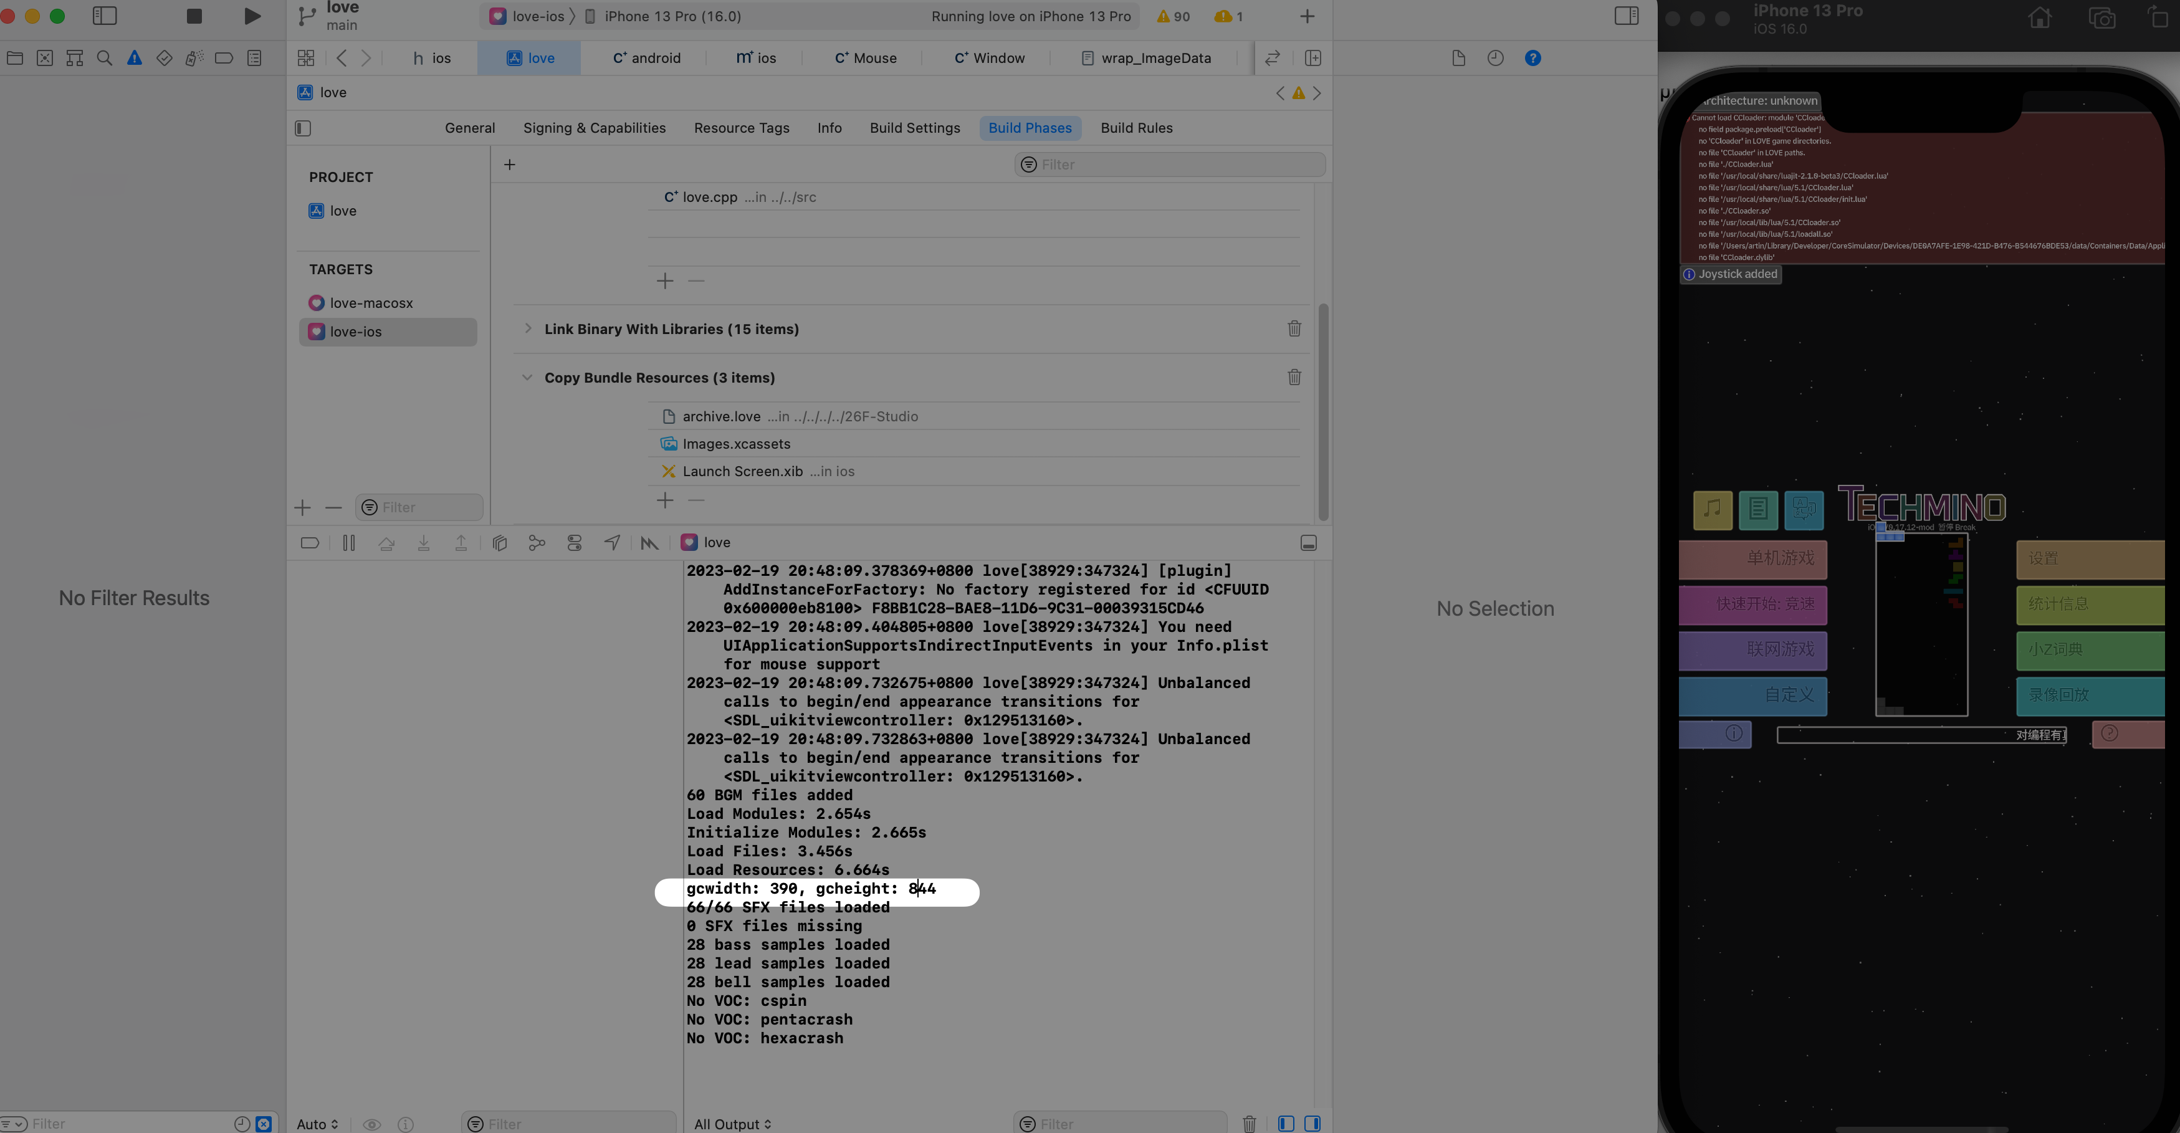Switch to the Build Settings tab

(x=915, y=128)
